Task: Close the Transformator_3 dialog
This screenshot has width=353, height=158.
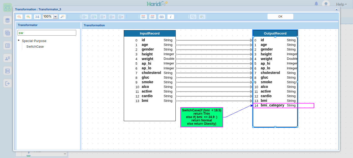Action: (x=336, y=10)
